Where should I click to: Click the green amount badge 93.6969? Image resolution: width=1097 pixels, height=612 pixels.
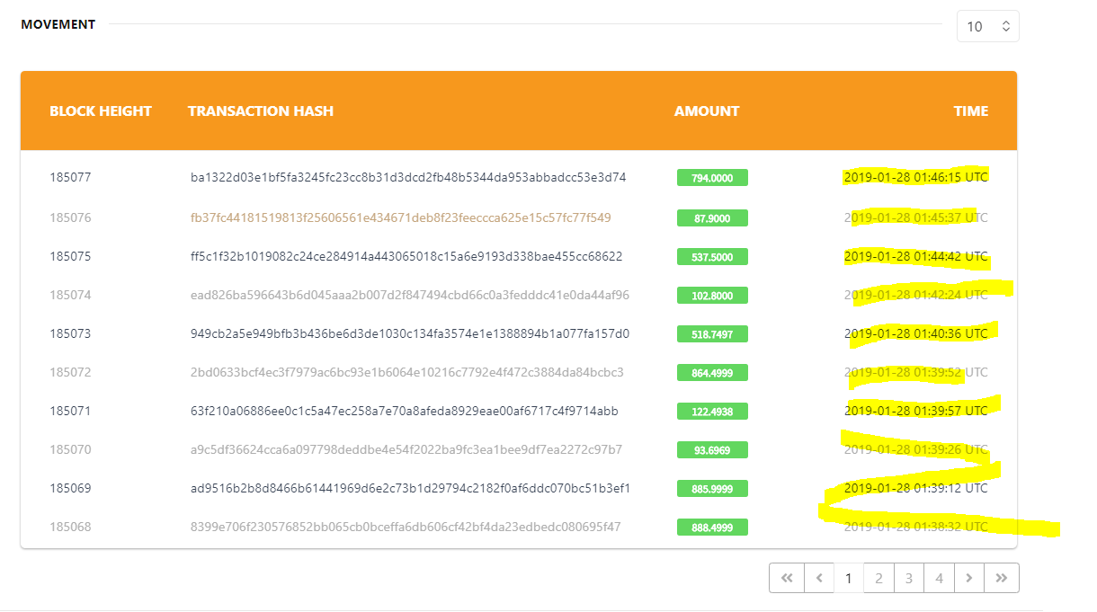point(712,449)
